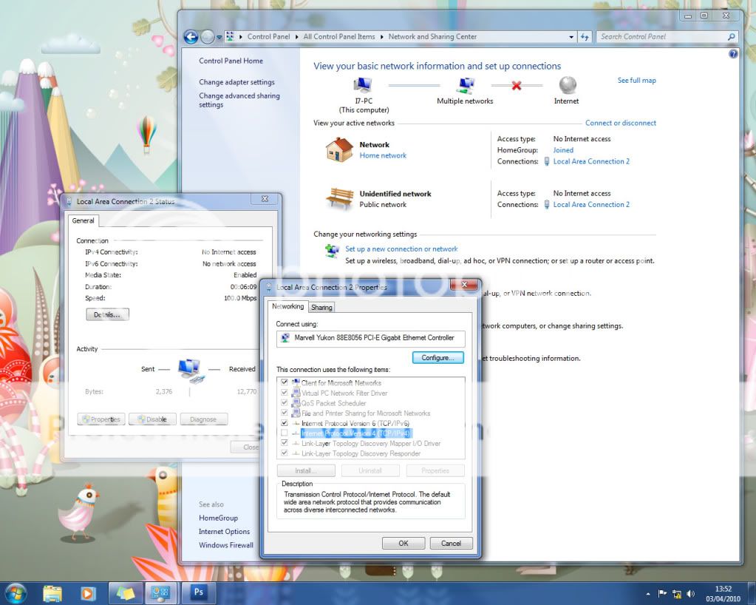Screen dimensions: 756x605
Task: Show hidden tray icons arrow
Action: [649, 594]
